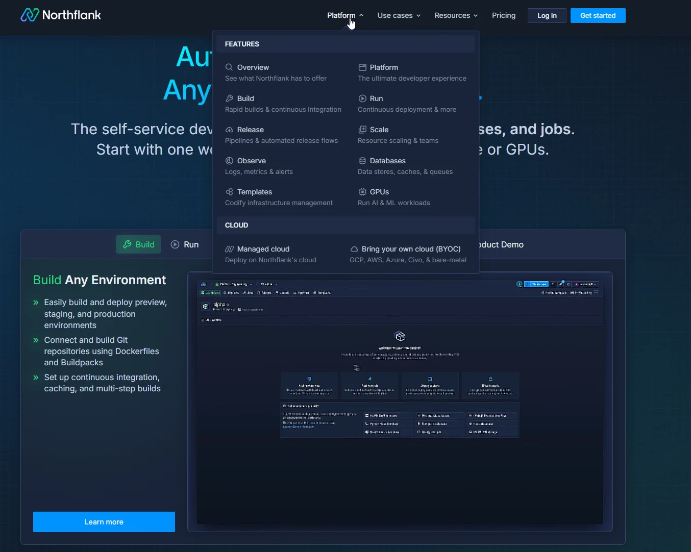Screen dimensions: 691x552
Task: Click the Northflank logo icon
Action: [30, 15]
